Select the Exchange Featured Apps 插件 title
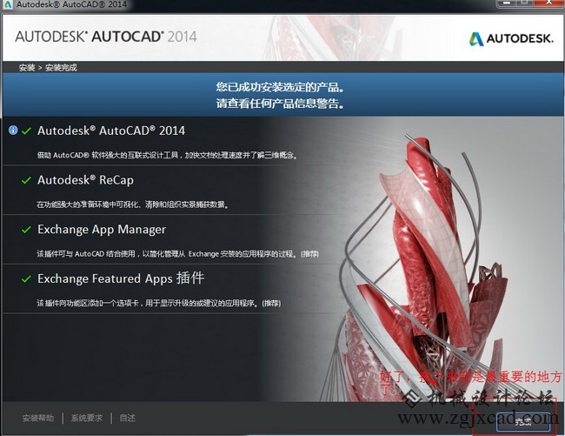Image resolution: width=565 pixels, height=436 pixels. coord(121,278)
